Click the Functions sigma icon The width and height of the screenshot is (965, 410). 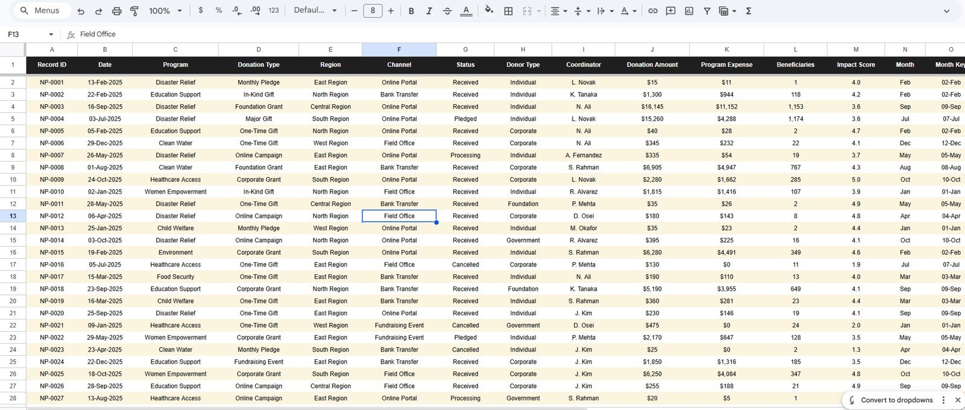pyautogui.click(x=748, y=11)
